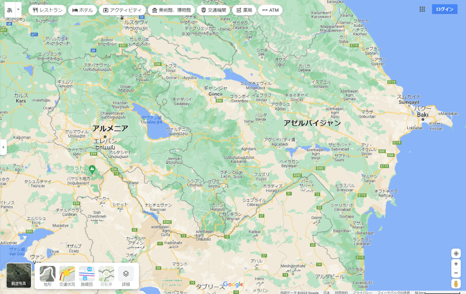Viewport: 466px width, 294px height.
Task: Click the ログイン button
Action: [444, 9]
